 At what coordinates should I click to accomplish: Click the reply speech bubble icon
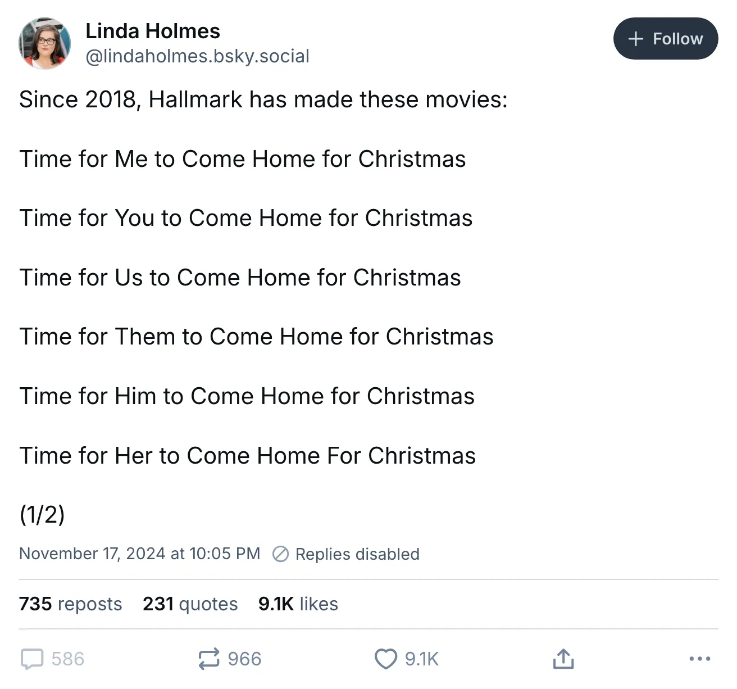pos(32,659)
